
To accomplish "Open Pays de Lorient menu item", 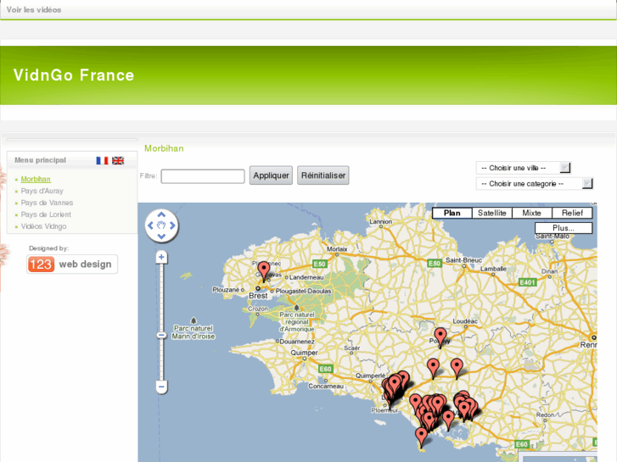I will [x=46, y=214].
